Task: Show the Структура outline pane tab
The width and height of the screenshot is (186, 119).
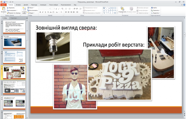Action: (x=14, y=18)
